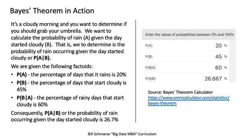Click the 'Bayes' Theorem in Action' title
This screenshot has height=138, width=246.
click(52, 11)
